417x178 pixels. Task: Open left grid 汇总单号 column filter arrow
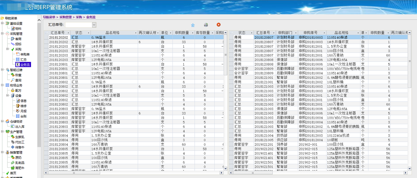[68, 33]
